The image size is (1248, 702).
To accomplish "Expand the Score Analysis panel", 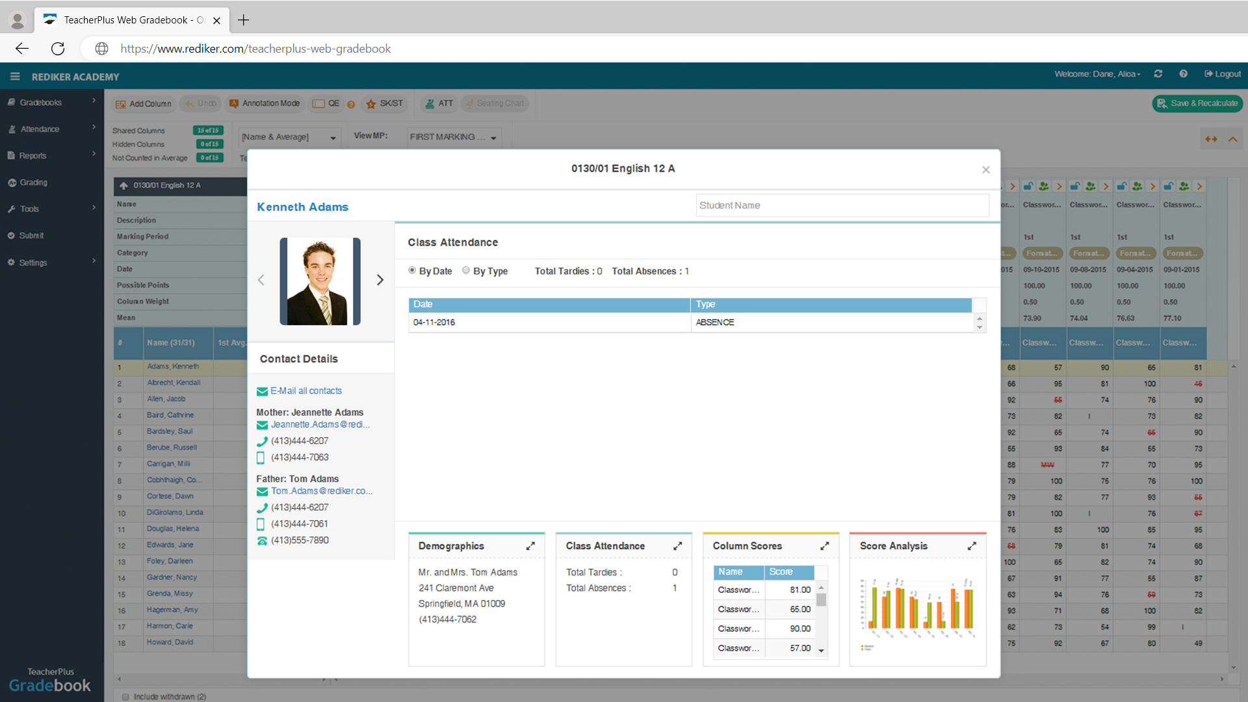I will point(972,546).
